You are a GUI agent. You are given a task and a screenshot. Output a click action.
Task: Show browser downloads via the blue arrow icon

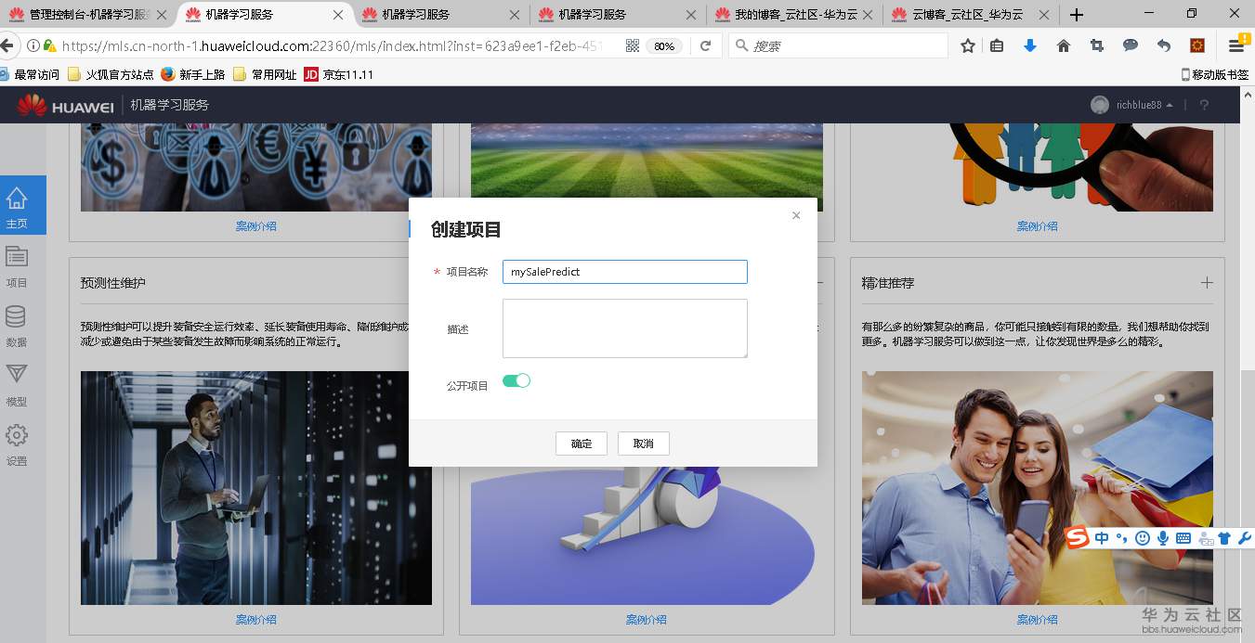pos(1030,45)
